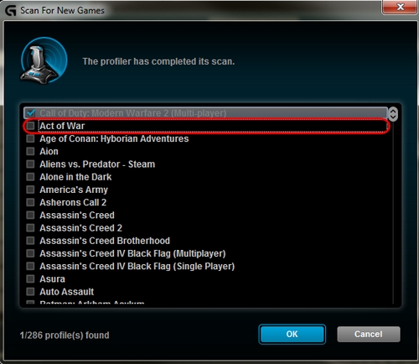Click the joystick profiler icon
Screen dimensions: 419x364
(x=44, y=60)
